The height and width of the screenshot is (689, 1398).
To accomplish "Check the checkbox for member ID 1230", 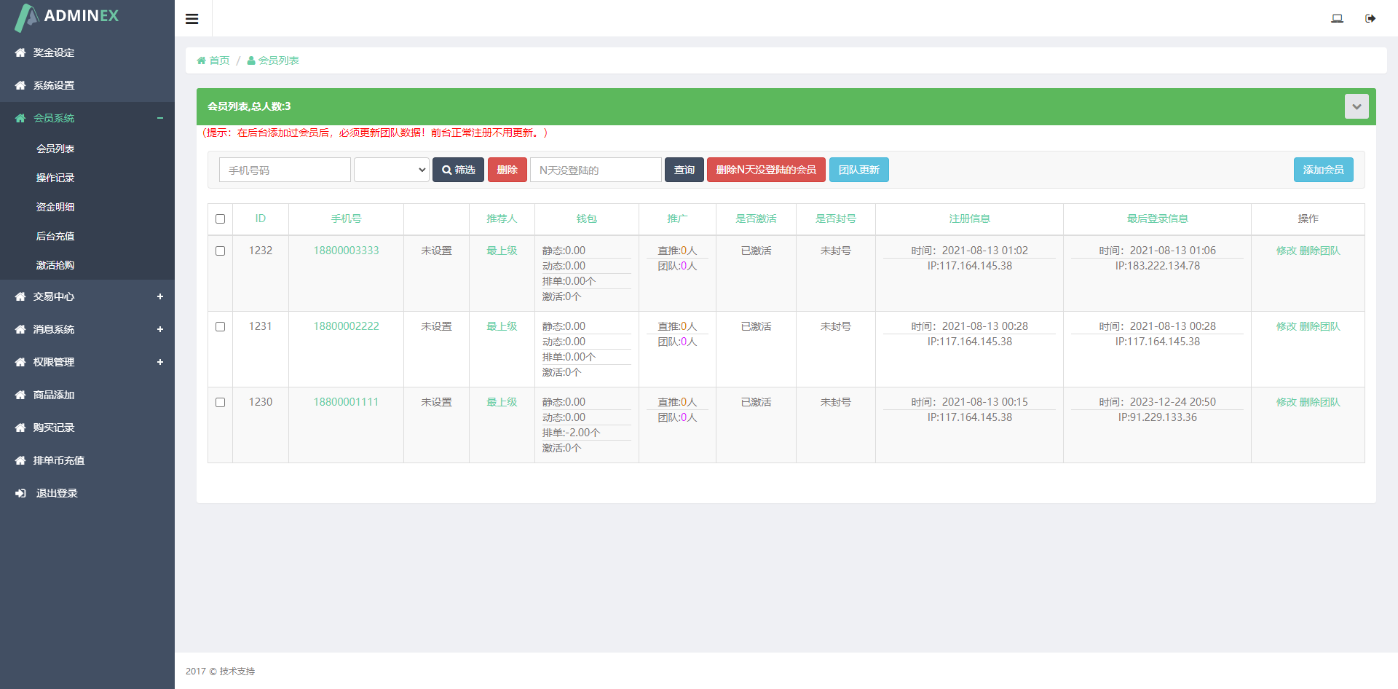I will (x=220, y=402).
